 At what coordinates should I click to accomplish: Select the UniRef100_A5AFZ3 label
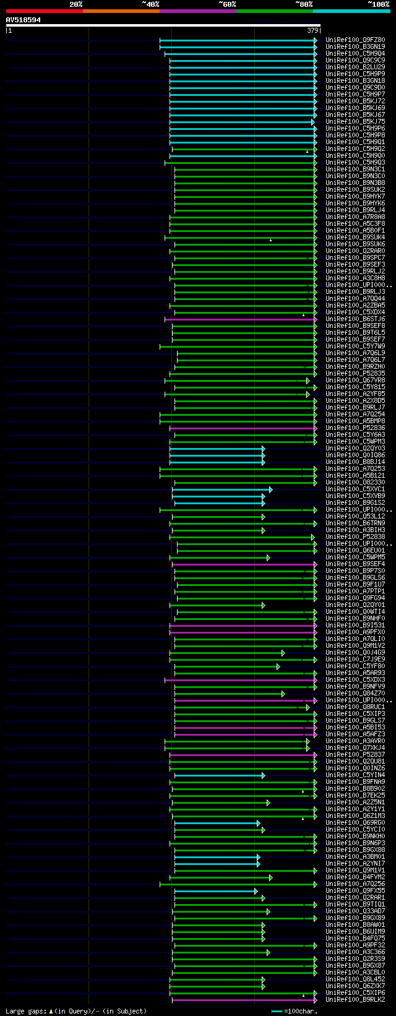(x=355, y=734)
